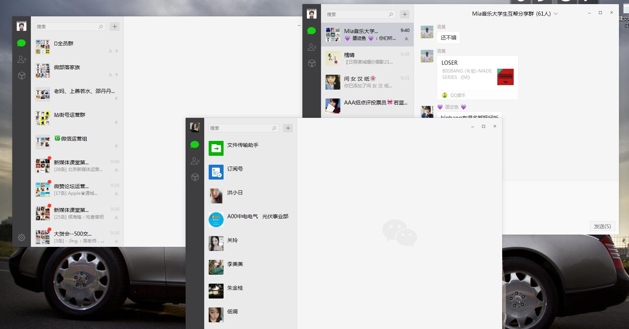Image resolution: width=629 pixels, height=329 pixels.
Task: Click the 文件传输助手 green icon
Action: tap(216, 148)
